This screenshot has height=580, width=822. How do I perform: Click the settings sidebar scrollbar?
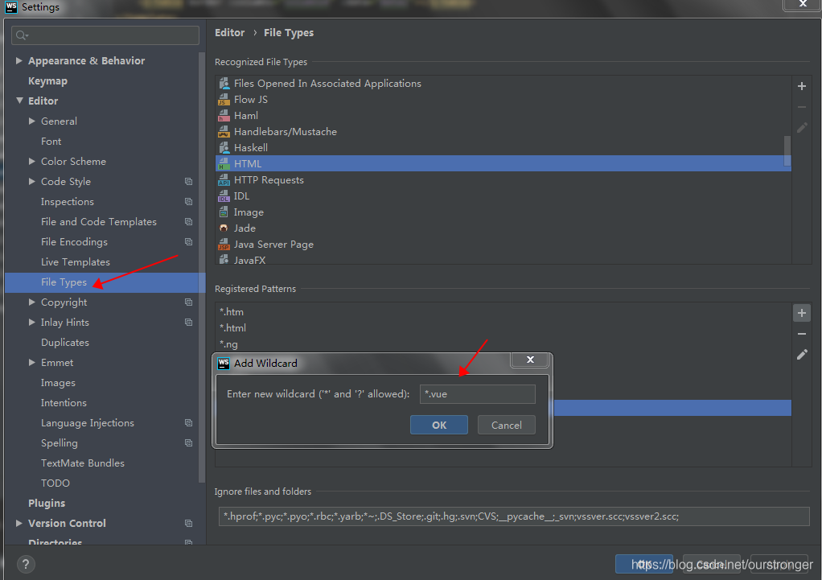click(x=202, y=267)
